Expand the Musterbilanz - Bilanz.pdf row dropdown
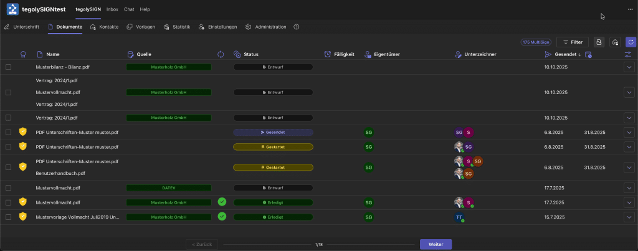 [x=628, y=67]
